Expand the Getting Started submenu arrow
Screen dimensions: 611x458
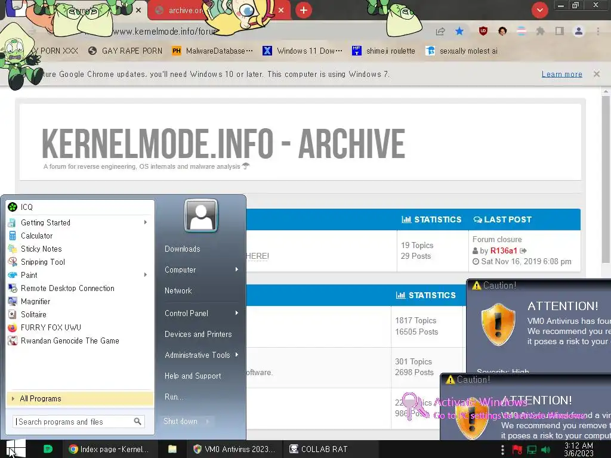tap(146, 222)
